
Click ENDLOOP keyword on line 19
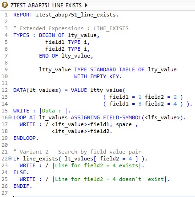coord(24,138)
